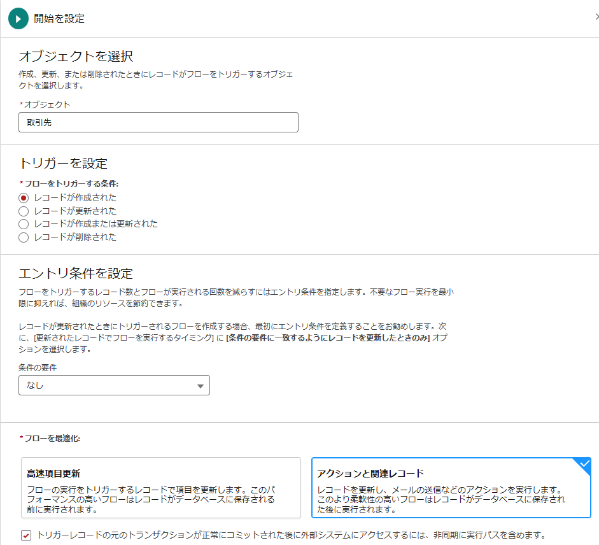Select レコードが作成または更新された radio button

pyautogui.click(x=24, y=224)
